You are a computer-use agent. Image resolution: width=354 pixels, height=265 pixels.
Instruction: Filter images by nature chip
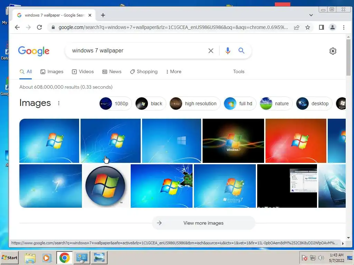[x=276, y=104]
